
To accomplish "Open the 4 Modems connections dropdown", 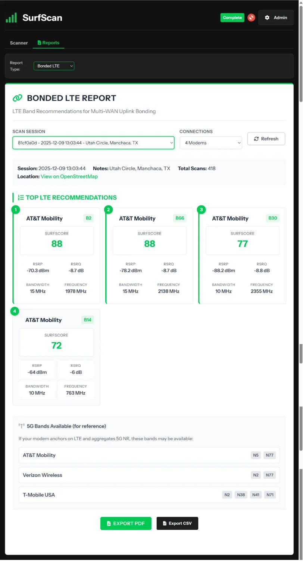I will click(x=211, y=142).
